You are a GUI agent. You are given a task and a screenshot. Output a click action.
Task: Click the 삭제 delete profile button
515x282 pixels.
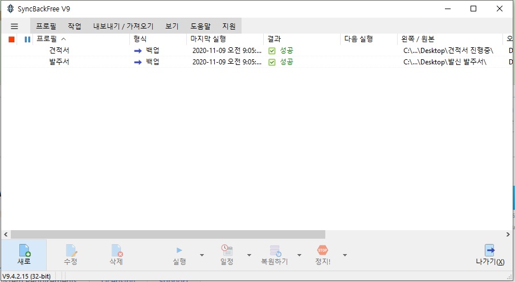tap(116, 255)
